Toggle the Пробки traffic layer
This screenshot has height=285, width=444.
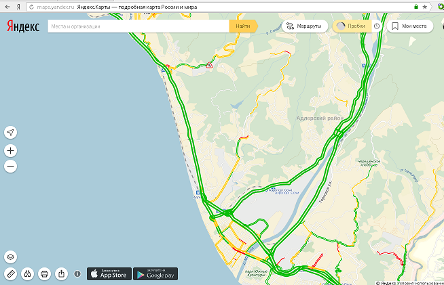pos(352,26)
